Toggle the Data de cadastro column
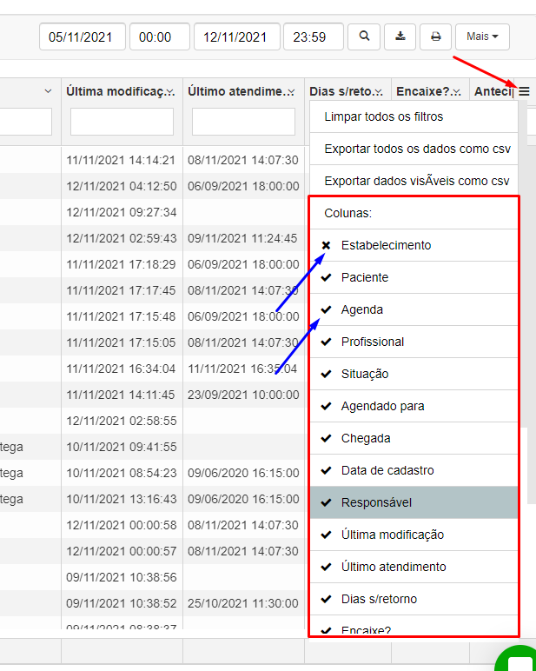The image size is (536, 671). tap(414, 470)
